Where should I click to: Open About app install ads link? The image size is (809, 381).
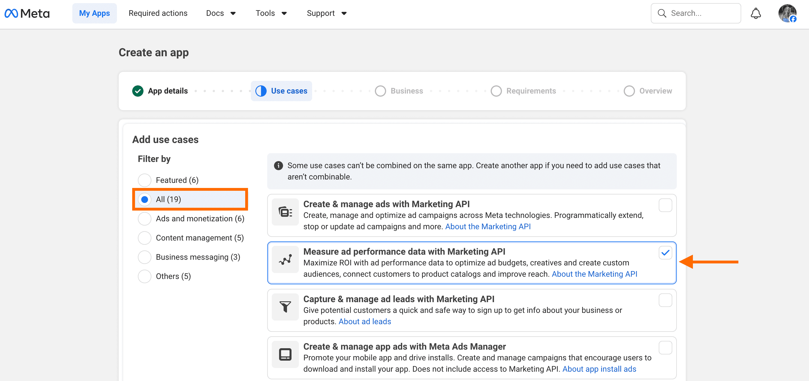[x=599, y=369]
